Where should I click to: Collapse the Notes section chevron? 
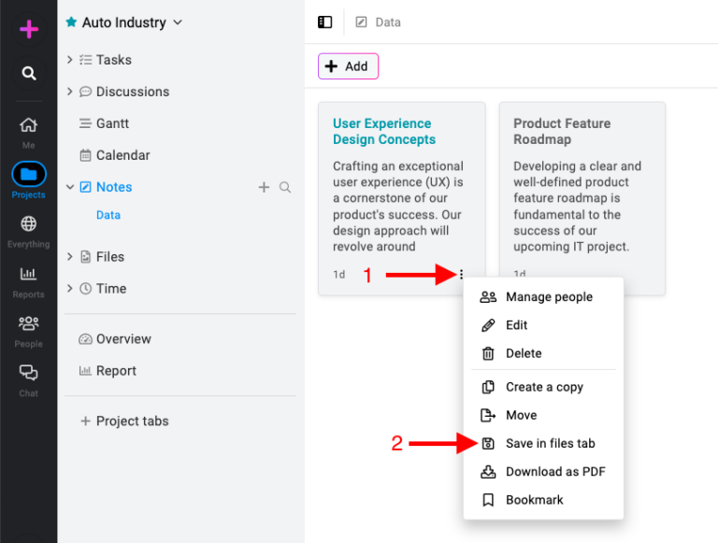click(x=70, y=187)
